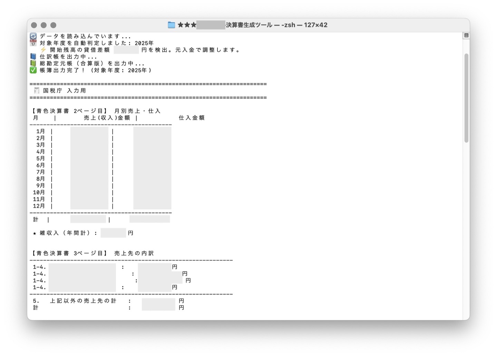This screenshot has width=497, height=356.
Task: Click the 上記以外の売上先の計 row
Action: pos(83,301)
